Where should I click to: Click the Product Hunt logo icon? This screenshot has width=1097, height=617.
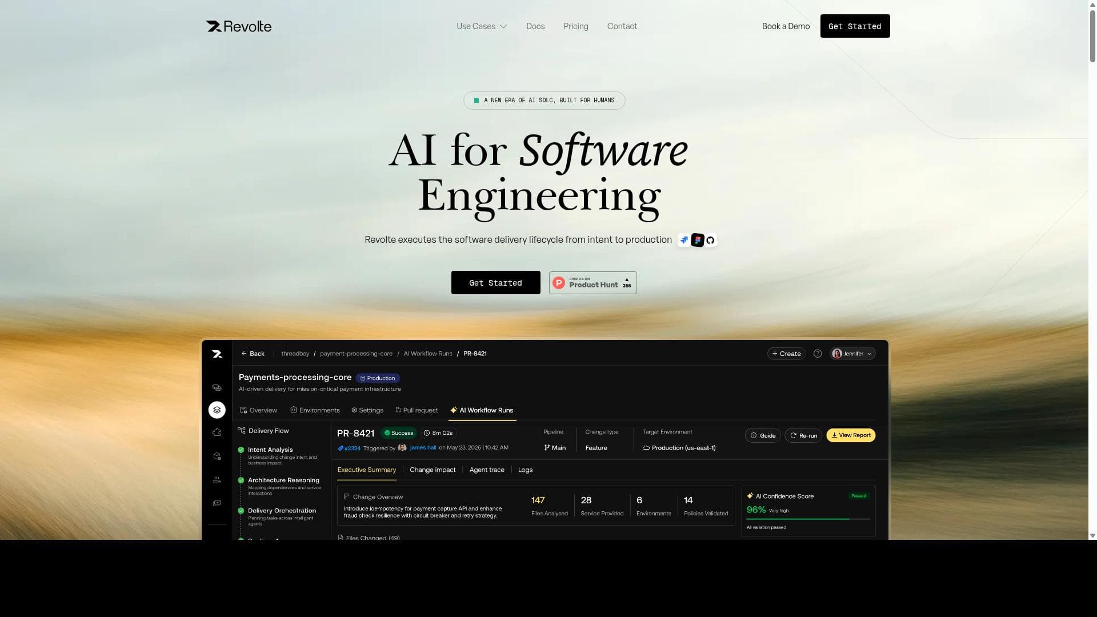tap(559, 283)
